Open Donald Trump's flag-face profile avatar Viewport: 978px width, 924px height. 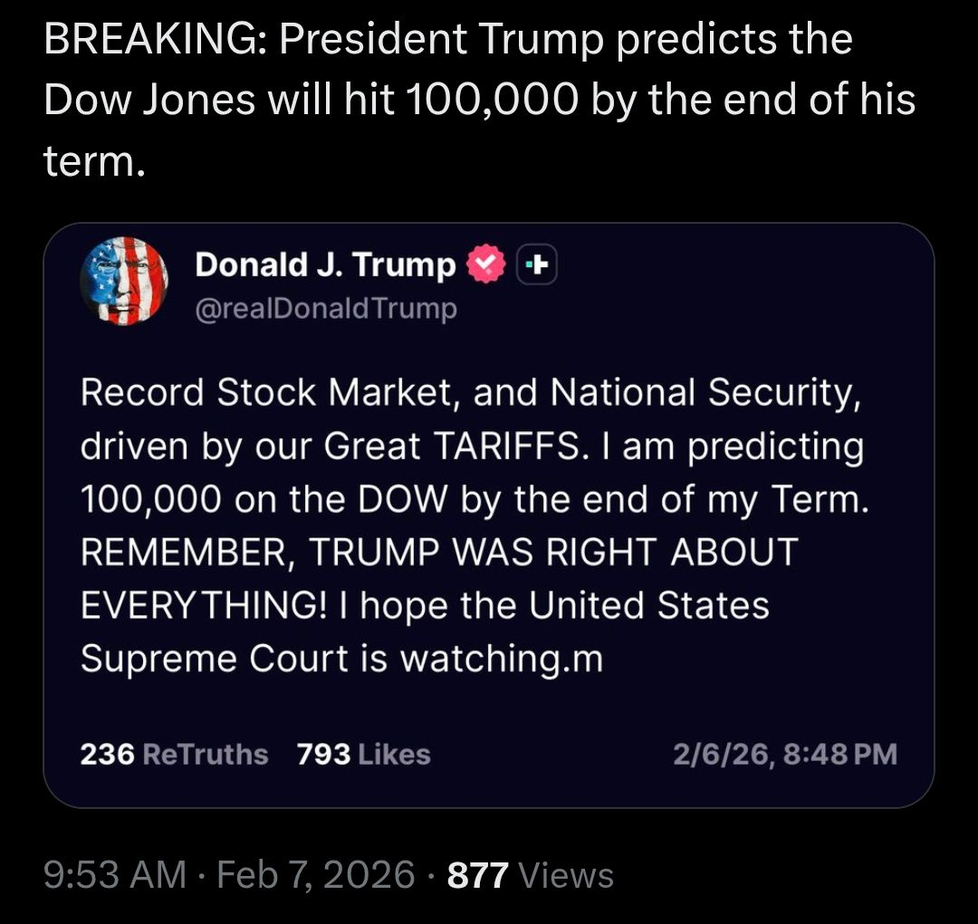pyautogui.click(x=124, y=281)
